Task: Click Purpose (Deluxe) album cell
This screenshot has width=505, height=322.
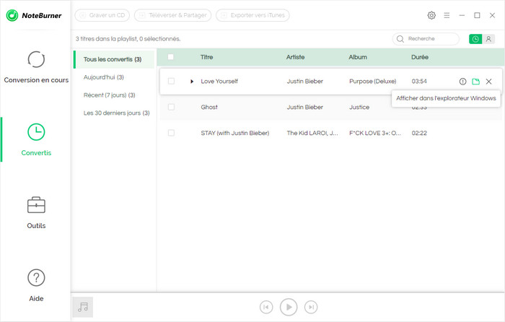Action: pos(373,82)
